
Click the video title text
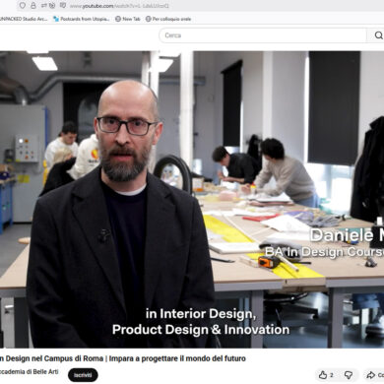pyautogui.click(x=123, y=358)
